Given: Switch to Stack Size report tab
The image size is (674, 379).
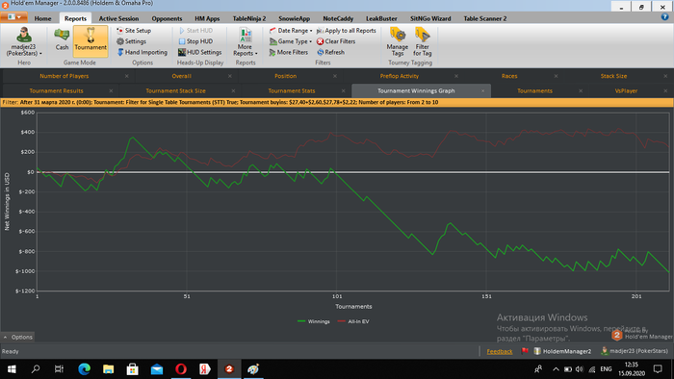Looking at the screenshot, I should tap(613, 76).
